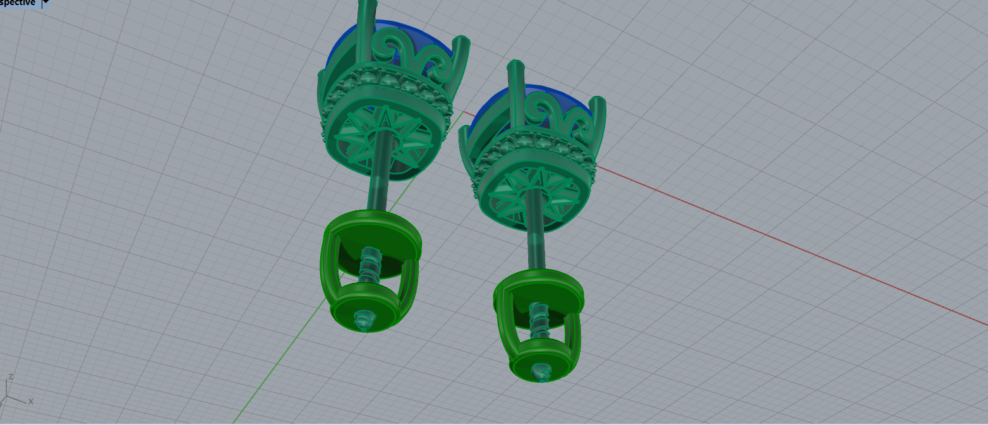
Task: Click the Perspective viewport title label
Action: [x=18, y=3]
